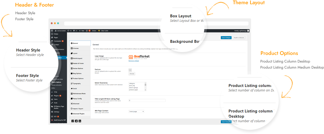The image size is (324, 134).
Task: Click the Twitter icon below the tabs
Action: pyautogui.click(x=76, y=121)
